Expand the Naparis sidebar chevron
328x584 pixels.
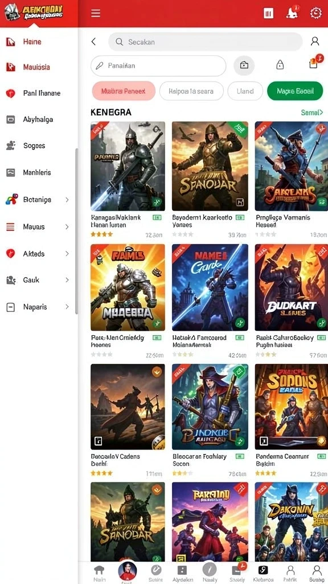click(x=67, y=307)
